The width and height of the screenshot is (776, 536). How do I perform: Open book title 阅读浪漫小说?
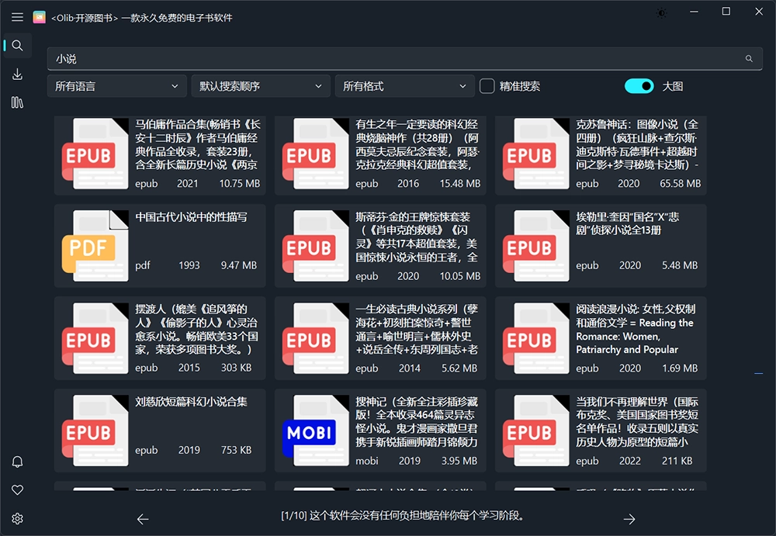tap(636, 330)
